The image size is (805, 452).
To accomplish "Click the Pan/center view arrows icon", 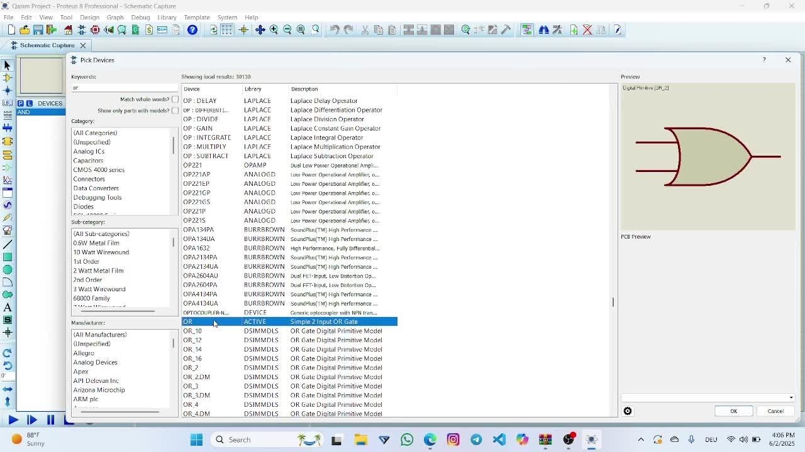I will 260,30.
